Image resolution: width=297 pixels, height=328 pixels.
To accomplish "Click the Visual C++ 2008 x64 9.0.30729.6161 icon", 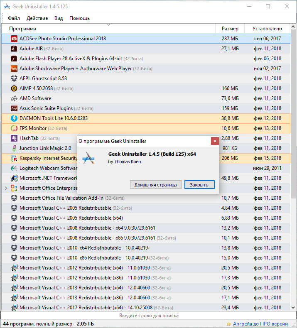I will pyautogui.click(x=14, y=228).
